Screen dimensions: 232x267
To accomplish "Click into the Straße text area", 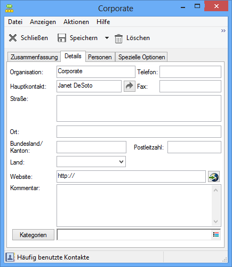I will pos(139,108).
